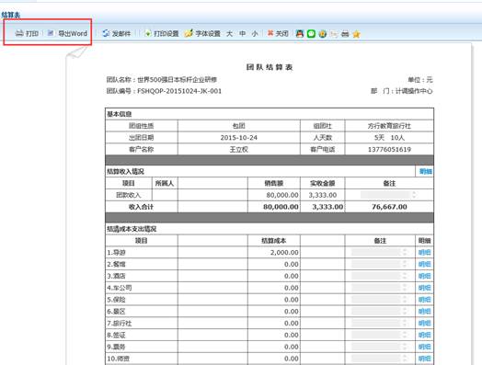Click the yellow star favorite icon
Viewport: 482px width, 365px height.
coord(356,34)
